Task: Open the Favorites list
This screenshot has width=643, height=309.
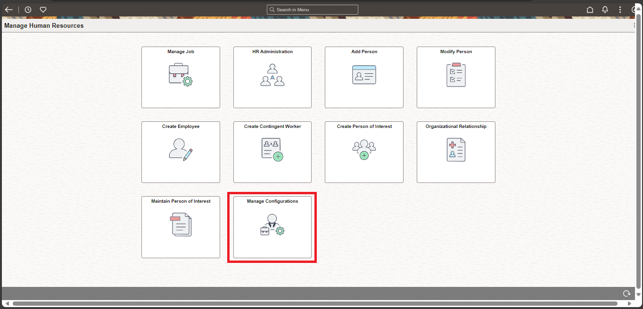Action: tap(43, 9)
